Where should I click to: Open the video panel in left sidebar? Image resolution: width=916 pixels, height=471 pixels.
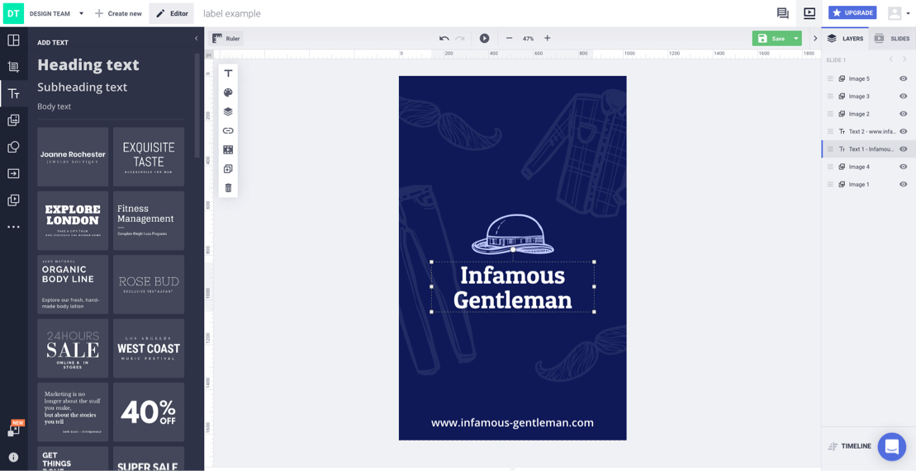click(x=13, y=200)
